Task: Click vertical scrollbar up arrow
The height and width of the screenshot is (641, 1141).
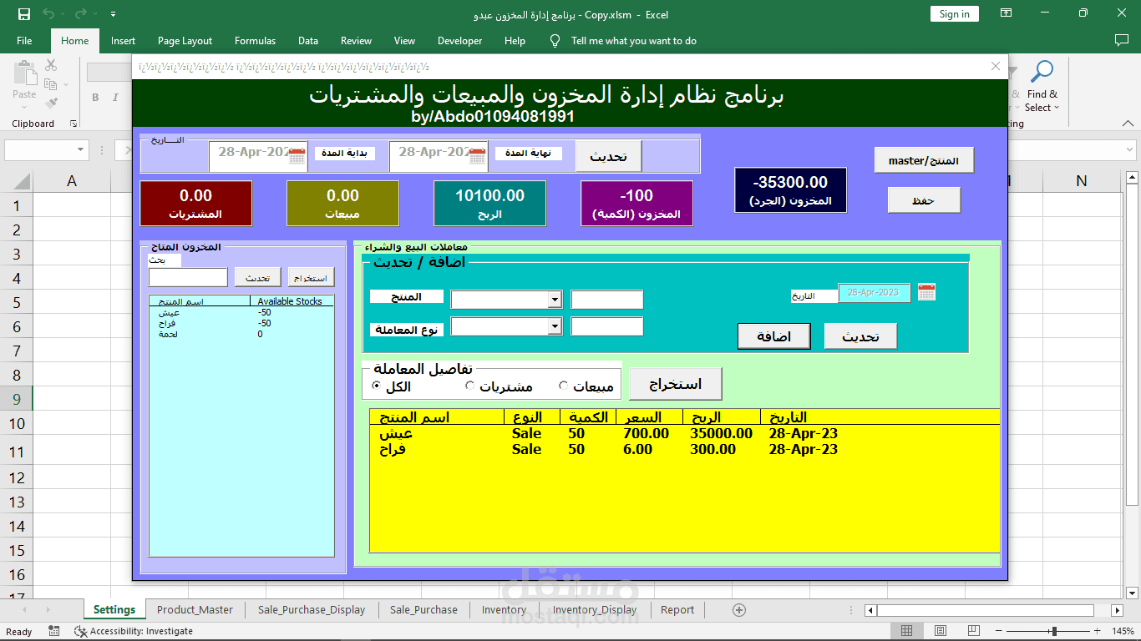Action: coord(1133,177)
